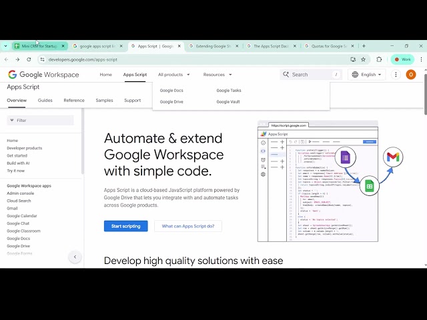The height and width of the screenshot is (320, 427).
Task: Click the orange account avatar
Action: 411,75
